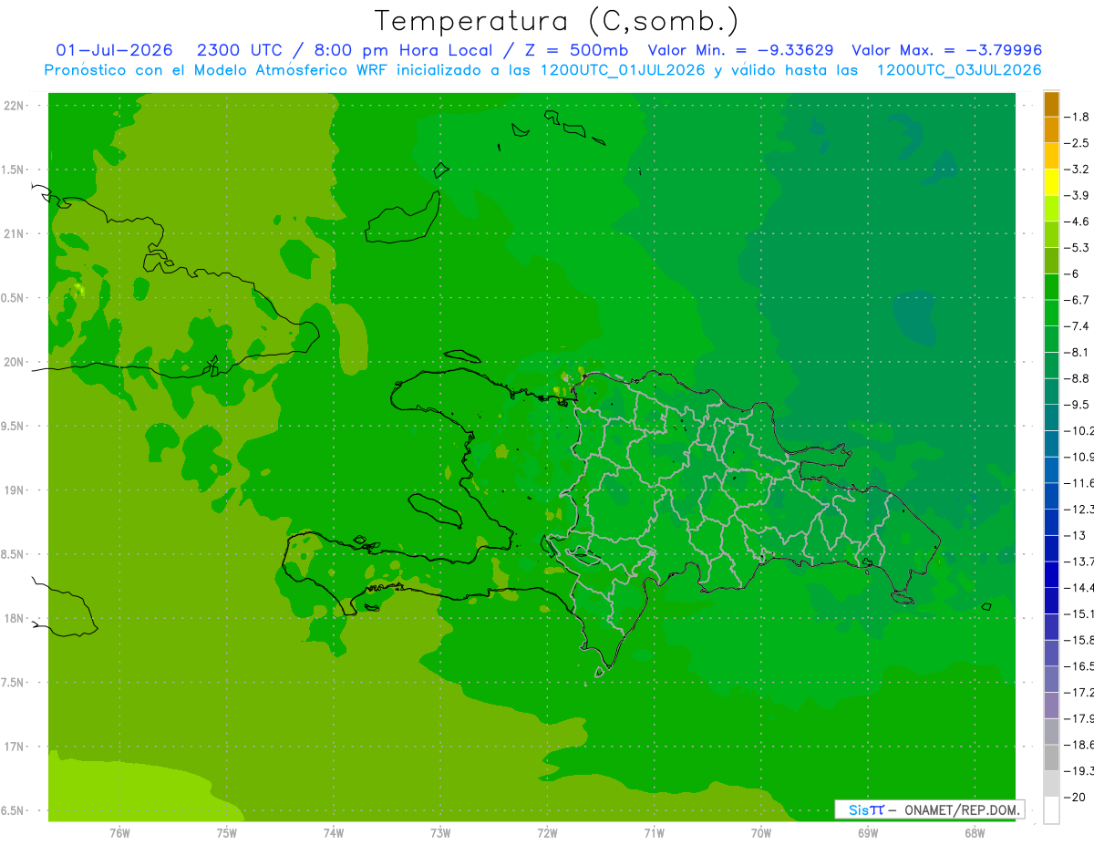Screen dimensions: 1094x845
Task: Click the -4.6 colorbar label
Action: [x=1078, y=222]
